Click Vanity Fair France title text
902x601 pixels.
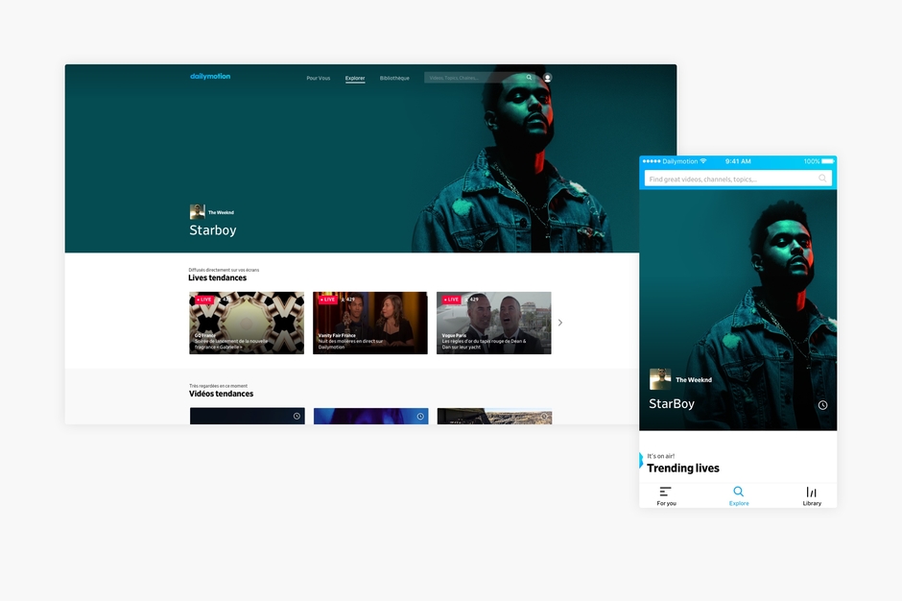tap(337, 336)
